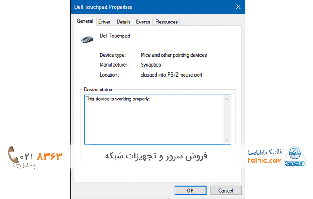
Task: Go to the Events tab
Action: pos(143,22)
